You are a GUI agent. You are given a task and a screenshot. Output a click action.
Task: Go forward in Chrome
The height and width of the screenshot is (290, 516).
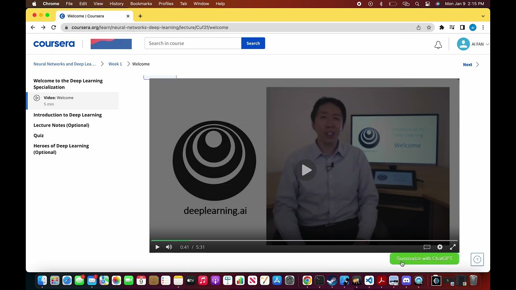click(x=43, y=27)
